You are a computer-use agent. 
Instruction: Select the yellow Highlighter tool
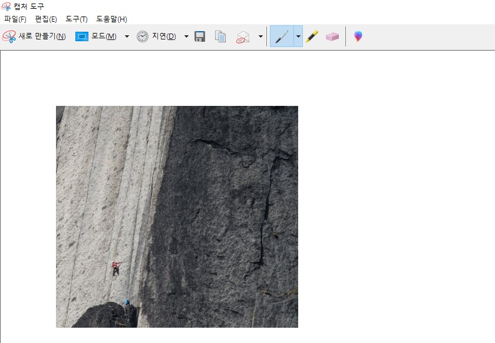(x=312, y=36)
